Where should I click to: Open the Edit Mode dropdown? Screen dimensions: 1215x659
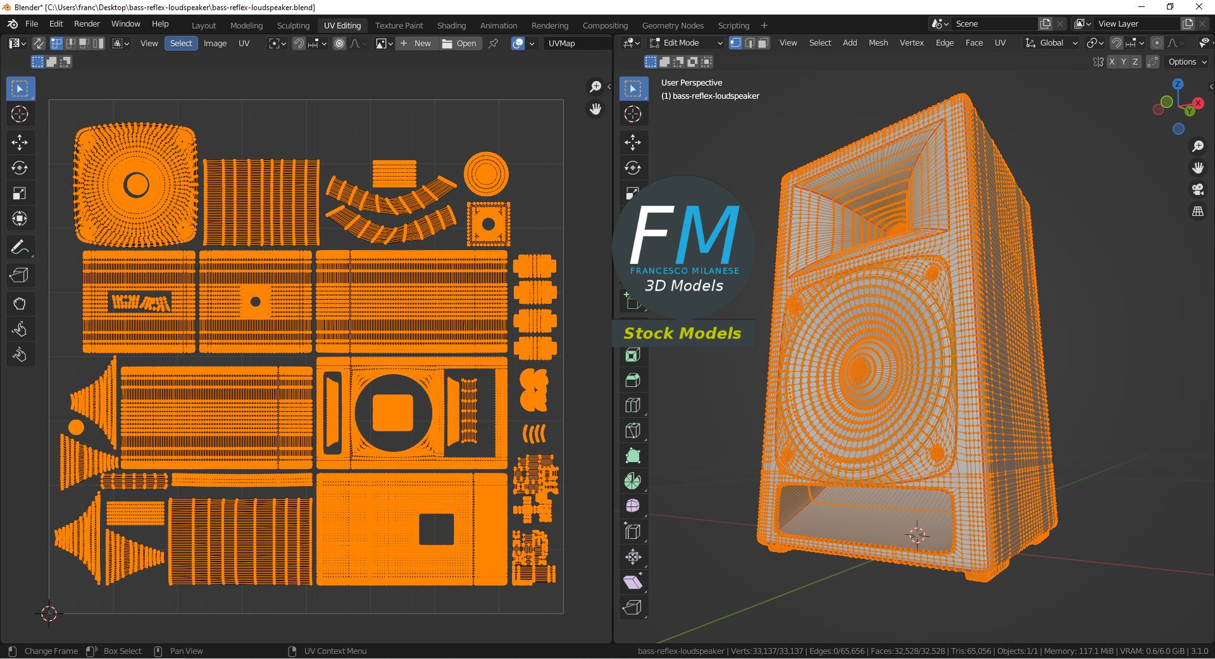pos(686,43)
